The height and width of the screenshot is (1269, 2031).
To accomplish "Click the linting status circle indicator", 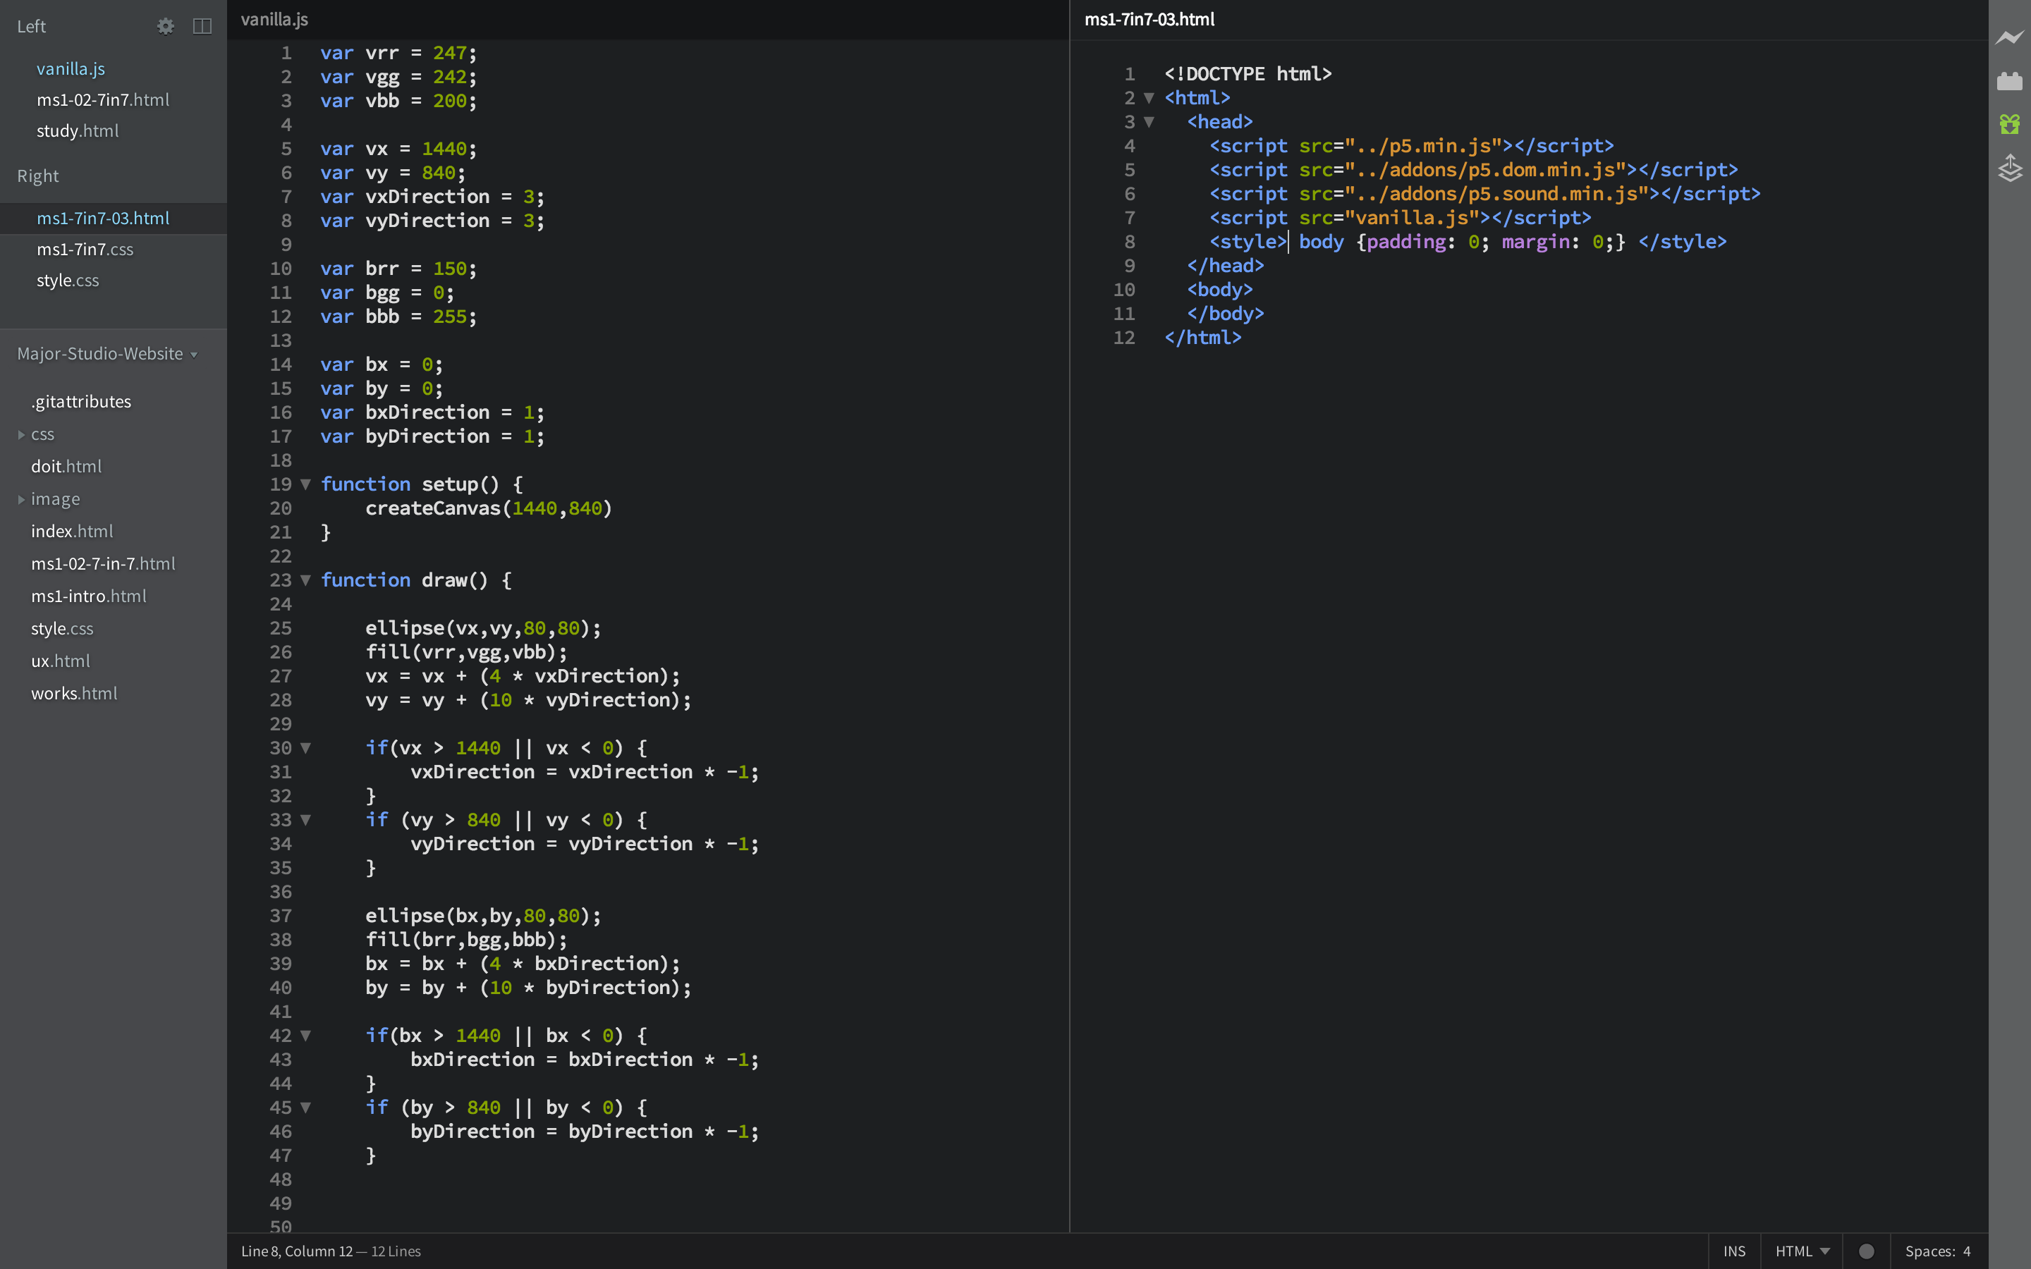I will (1866, 1251).
